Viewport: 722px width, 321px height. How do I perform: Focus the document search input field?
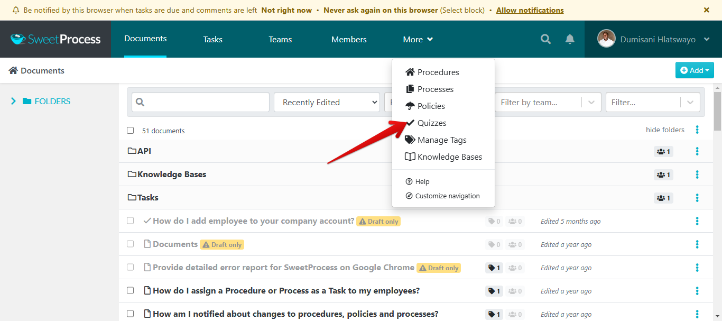point(200,102)
